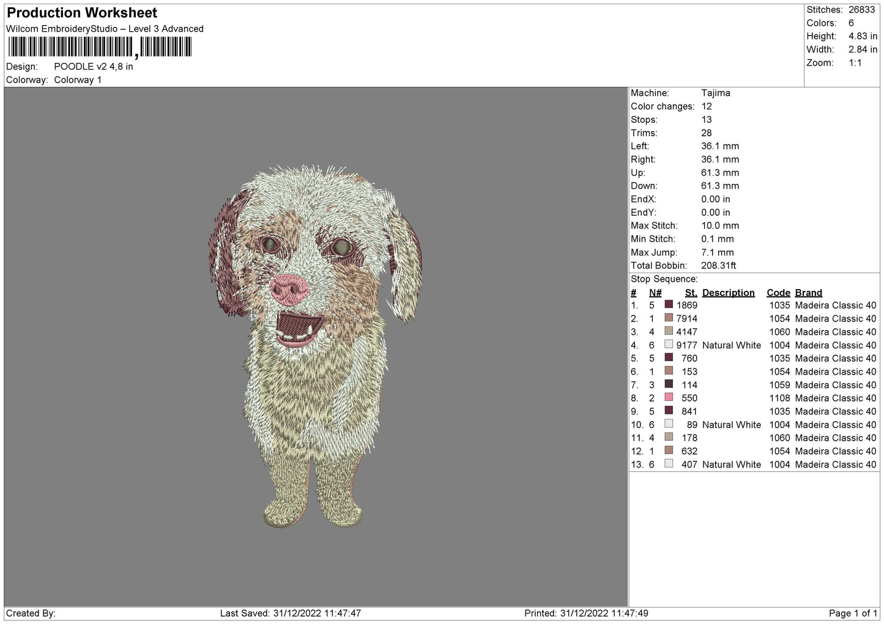Click the color swatch in stop row 3
The width and height of the screenshot is (884, 624).
[x=669, y=331]
